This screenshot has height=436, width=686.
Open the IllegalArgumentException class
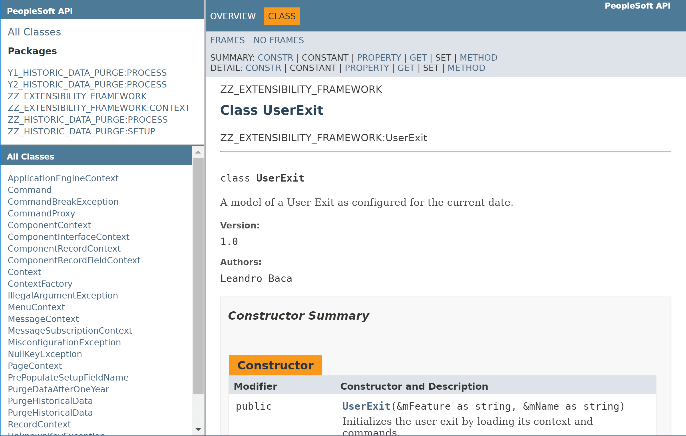(x=63, y=296)
